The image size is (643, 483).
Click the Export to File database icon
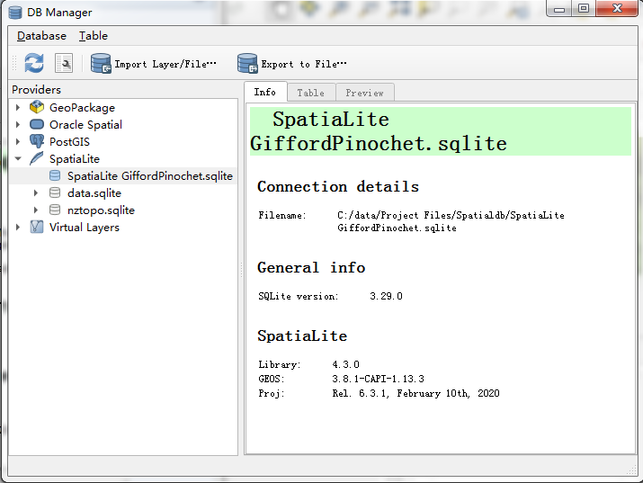click(x=247, y=64)
